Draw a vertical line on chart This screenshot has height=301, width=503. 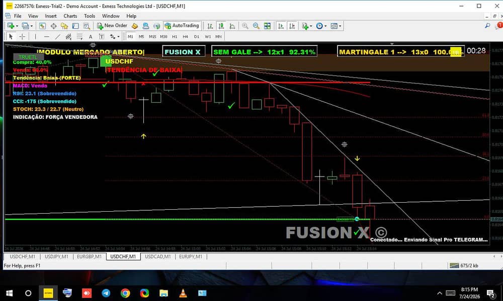(35, 37)
